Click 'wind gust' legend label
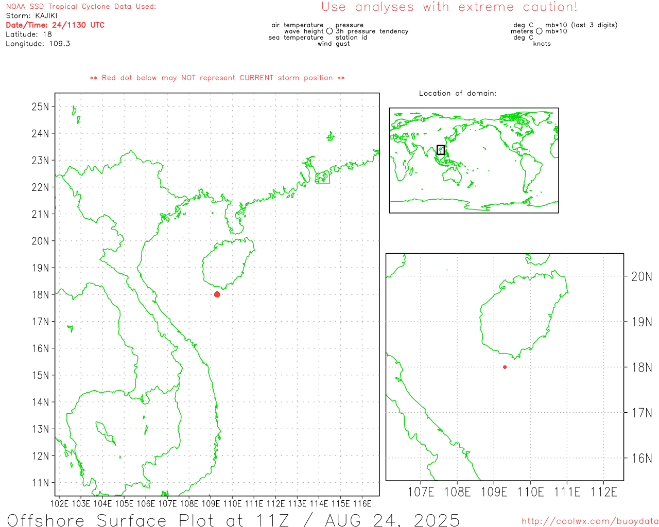 click(334, 44)
